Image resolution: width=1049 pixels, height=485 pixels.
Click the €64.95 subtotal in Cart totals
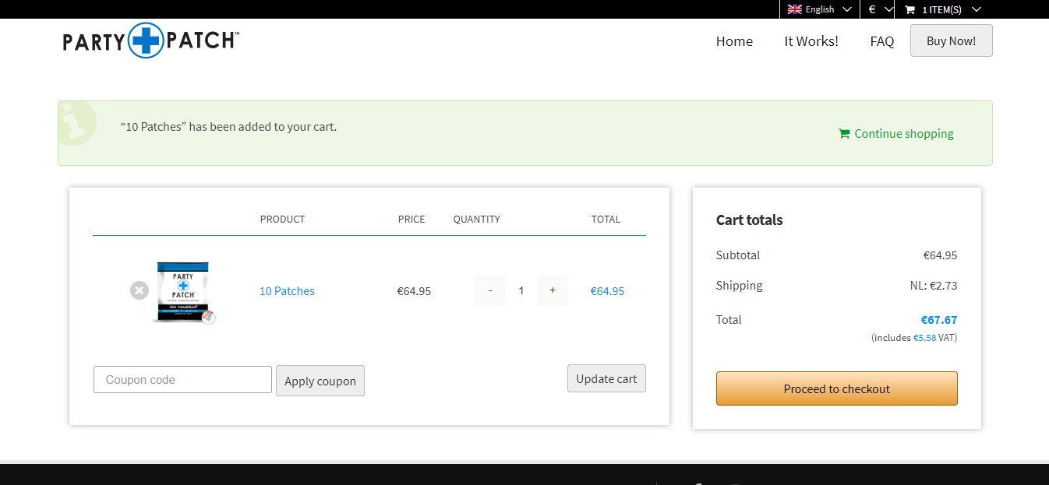point(941,255)
